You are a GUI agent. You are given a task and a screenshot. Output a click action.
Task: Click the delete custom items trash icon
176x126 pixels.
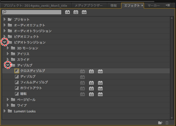point(167,123)
